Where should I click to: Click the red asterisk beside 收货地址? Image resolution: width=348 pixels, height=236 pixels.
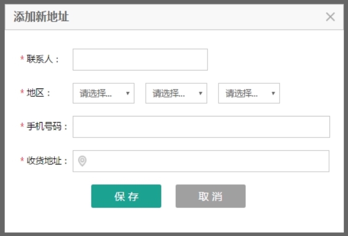click(22, 160)
